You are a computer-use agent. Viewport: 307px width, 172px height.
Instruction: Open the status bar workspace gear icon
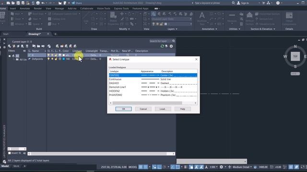tap(221, 167)
